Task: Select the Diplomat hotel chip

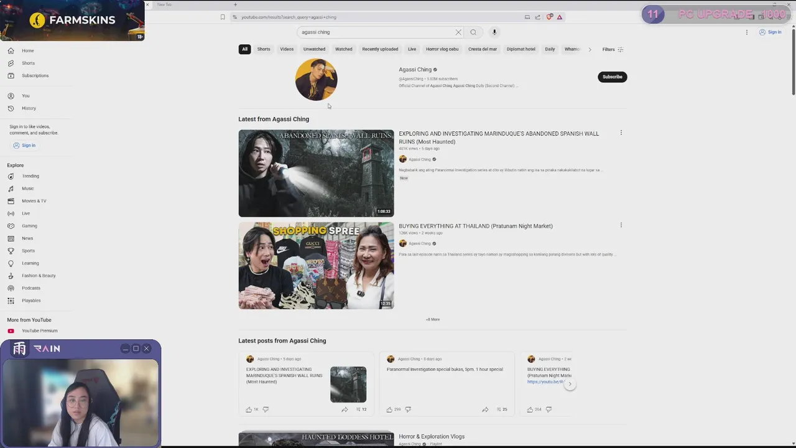Action: coord(521,49)
